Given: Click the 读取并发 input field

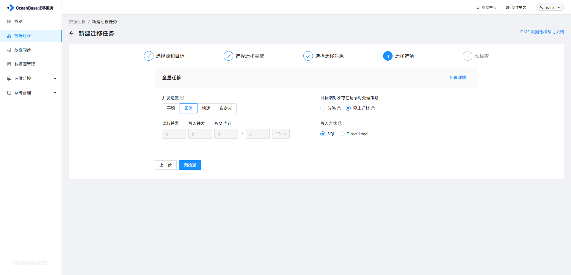Looking at the screenshot, I should 174,134.
